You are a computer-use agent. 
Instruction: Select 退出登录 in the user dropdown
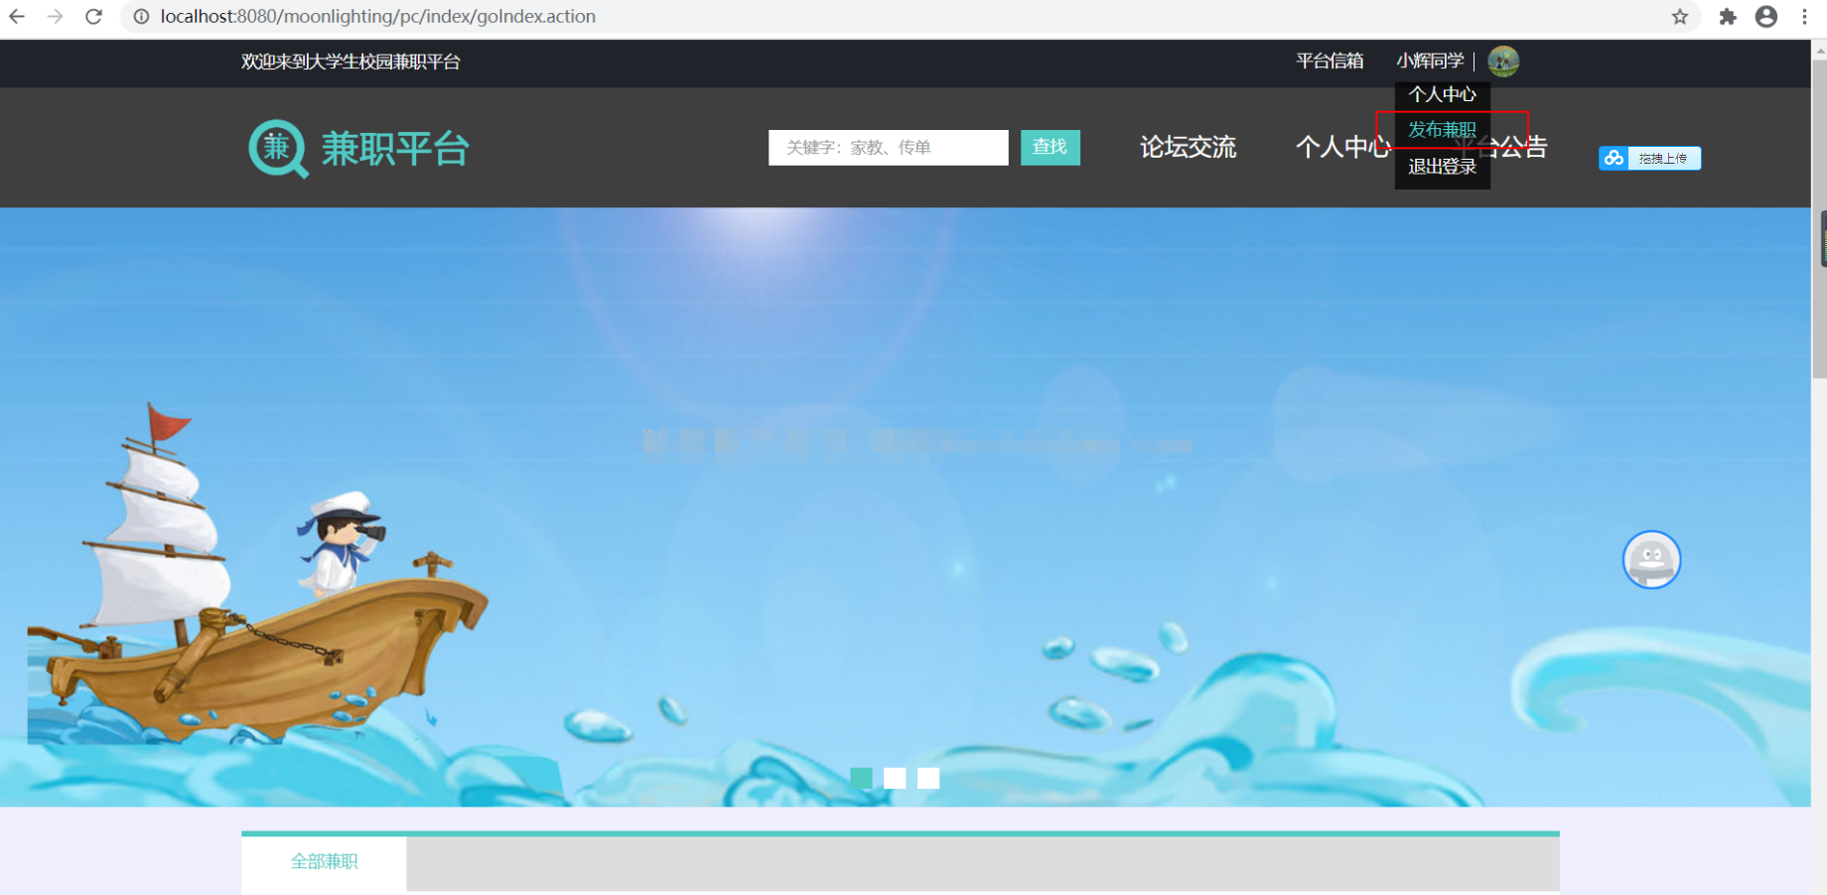(x=1442, y=167)
